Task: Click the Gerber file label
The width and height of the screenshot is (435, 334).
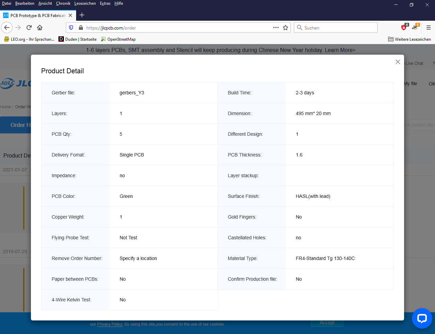Action: (x=63, y=93)
